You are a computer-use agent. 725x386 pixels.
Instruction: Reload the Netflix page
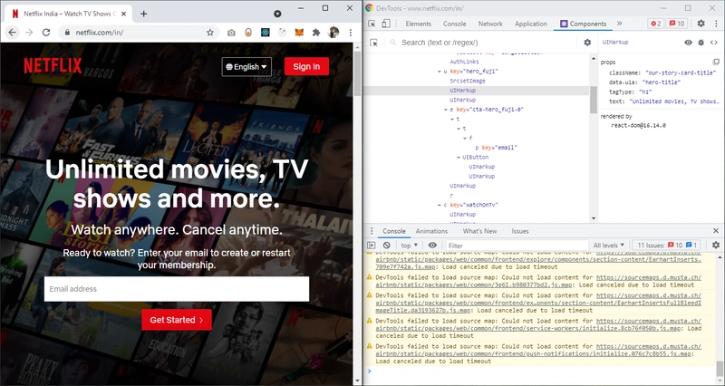point(46,33)
